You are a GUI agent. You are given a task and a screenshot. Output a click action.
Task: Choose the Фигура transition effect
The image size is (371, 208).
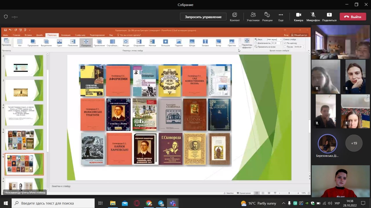126,43
